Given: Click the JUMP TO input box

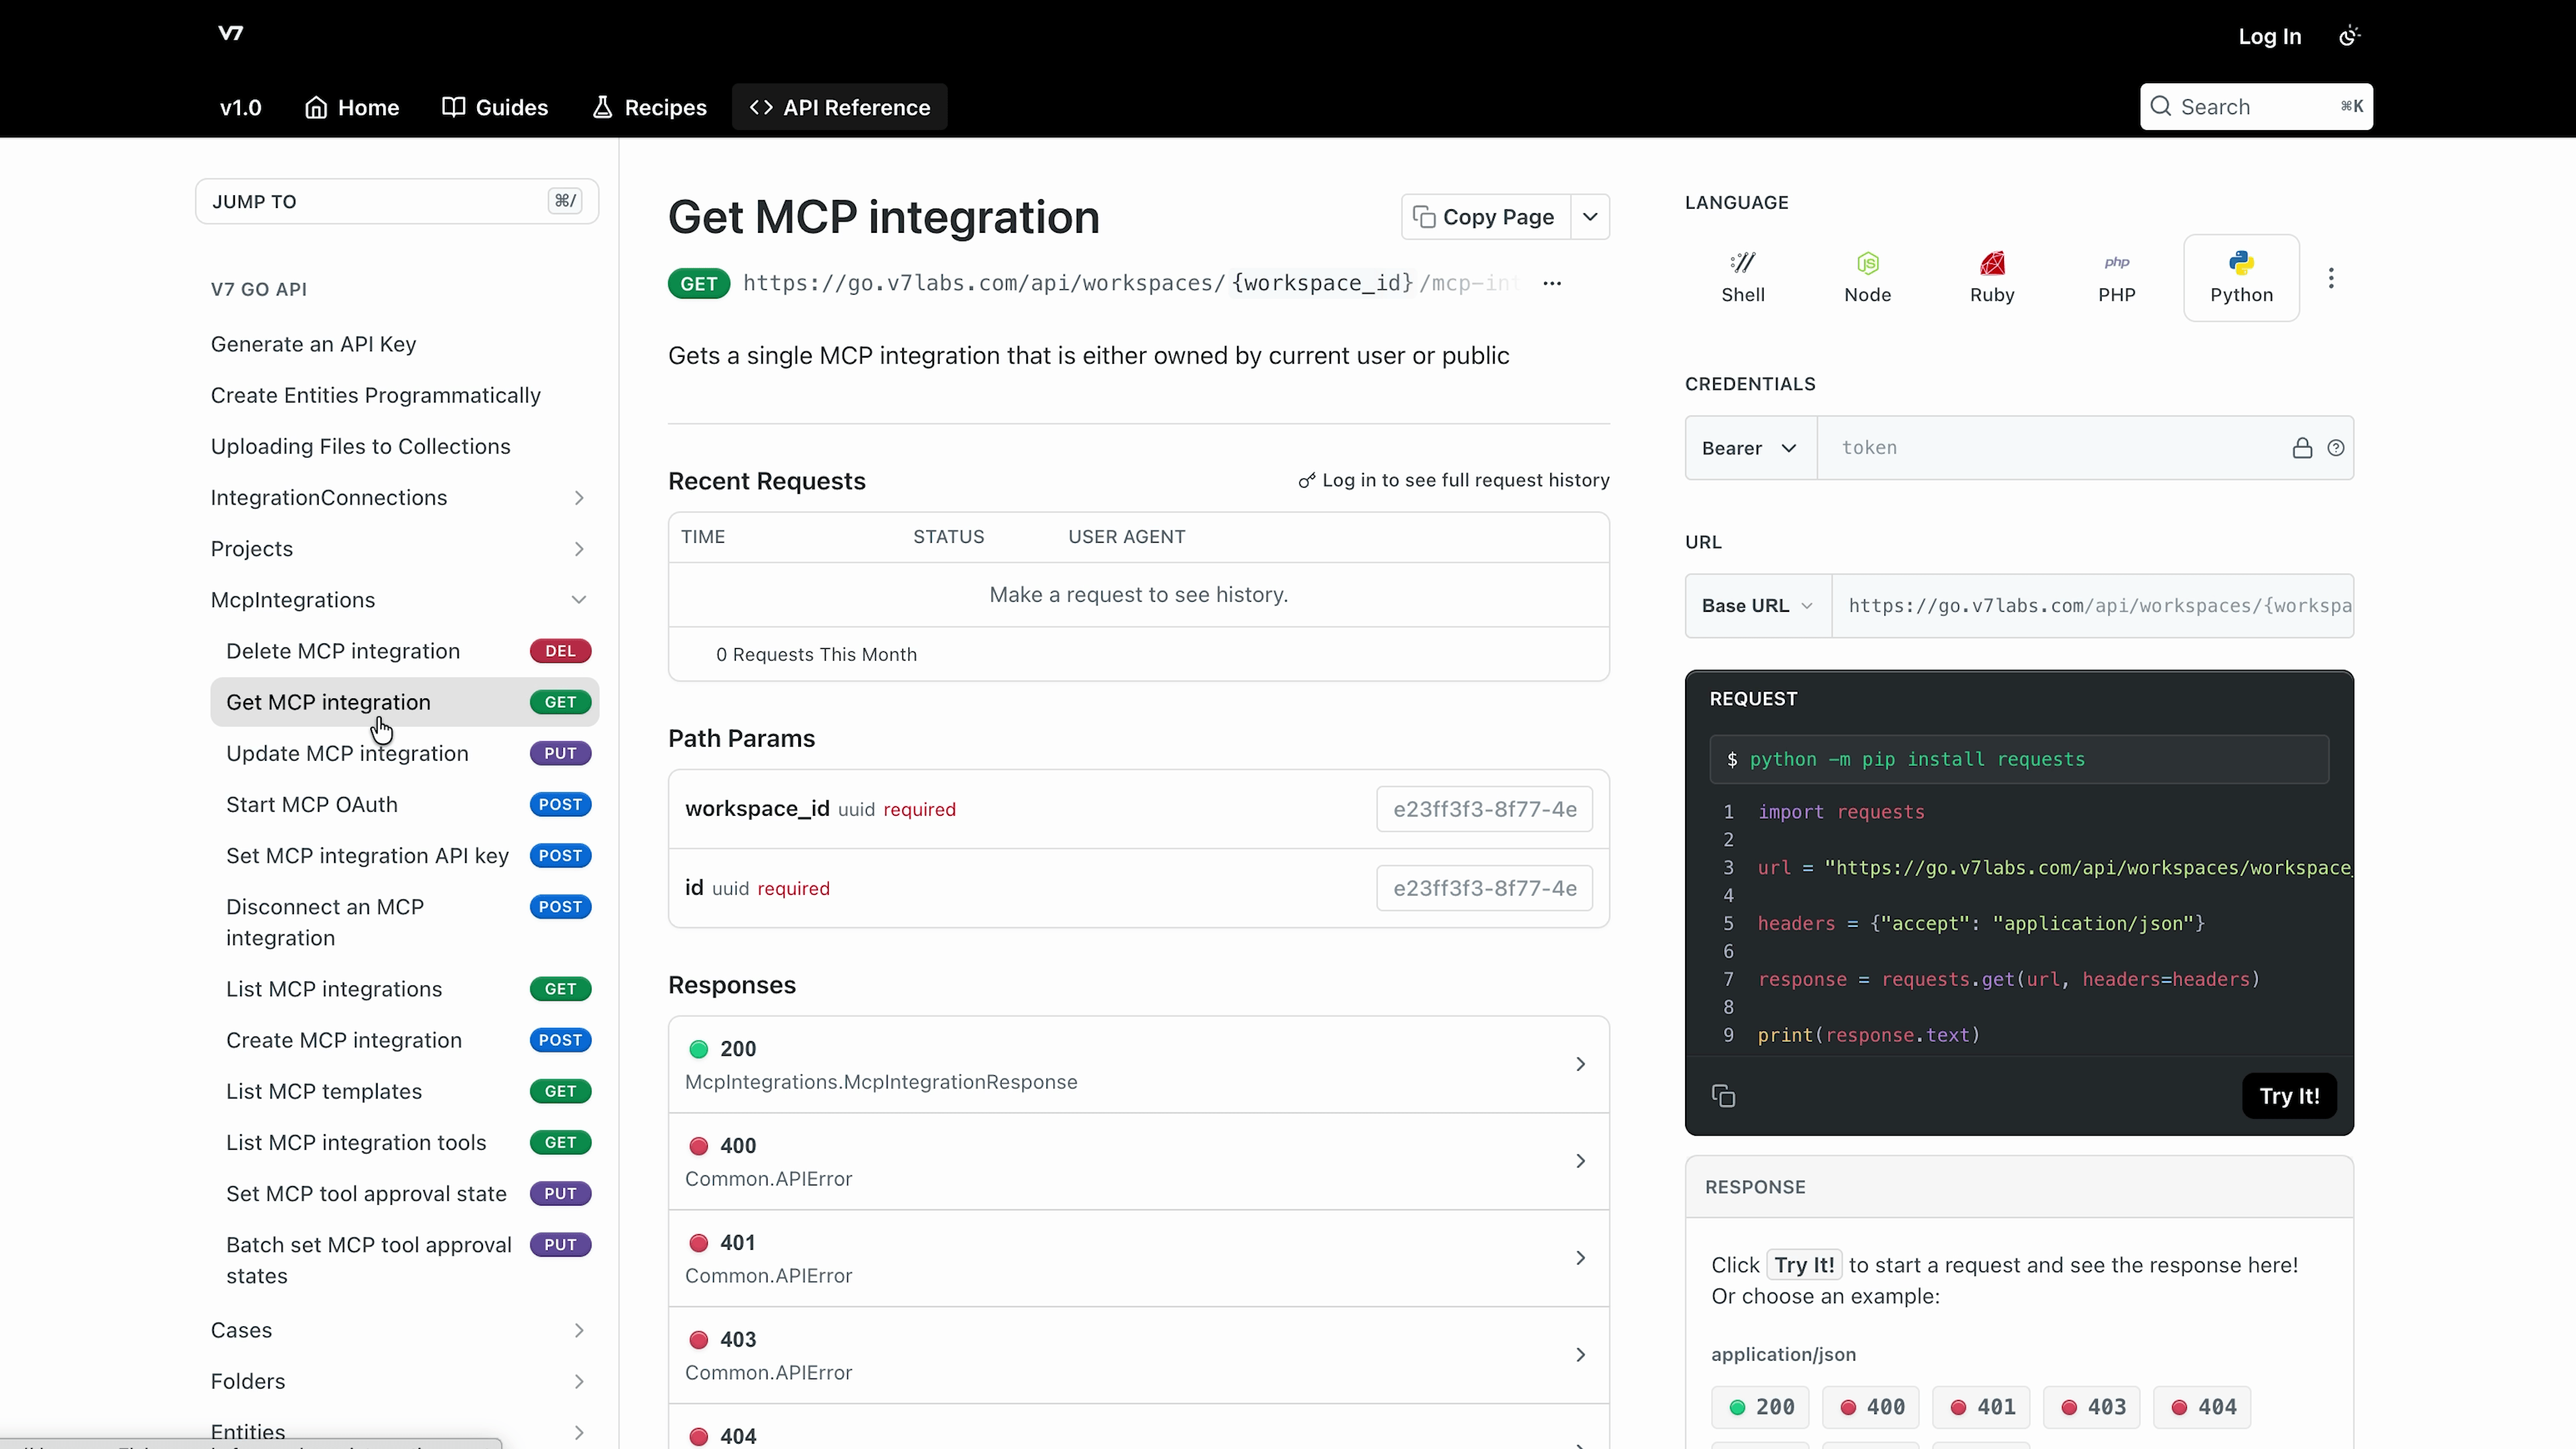Looking at the screenshot, I should [397, 202].
